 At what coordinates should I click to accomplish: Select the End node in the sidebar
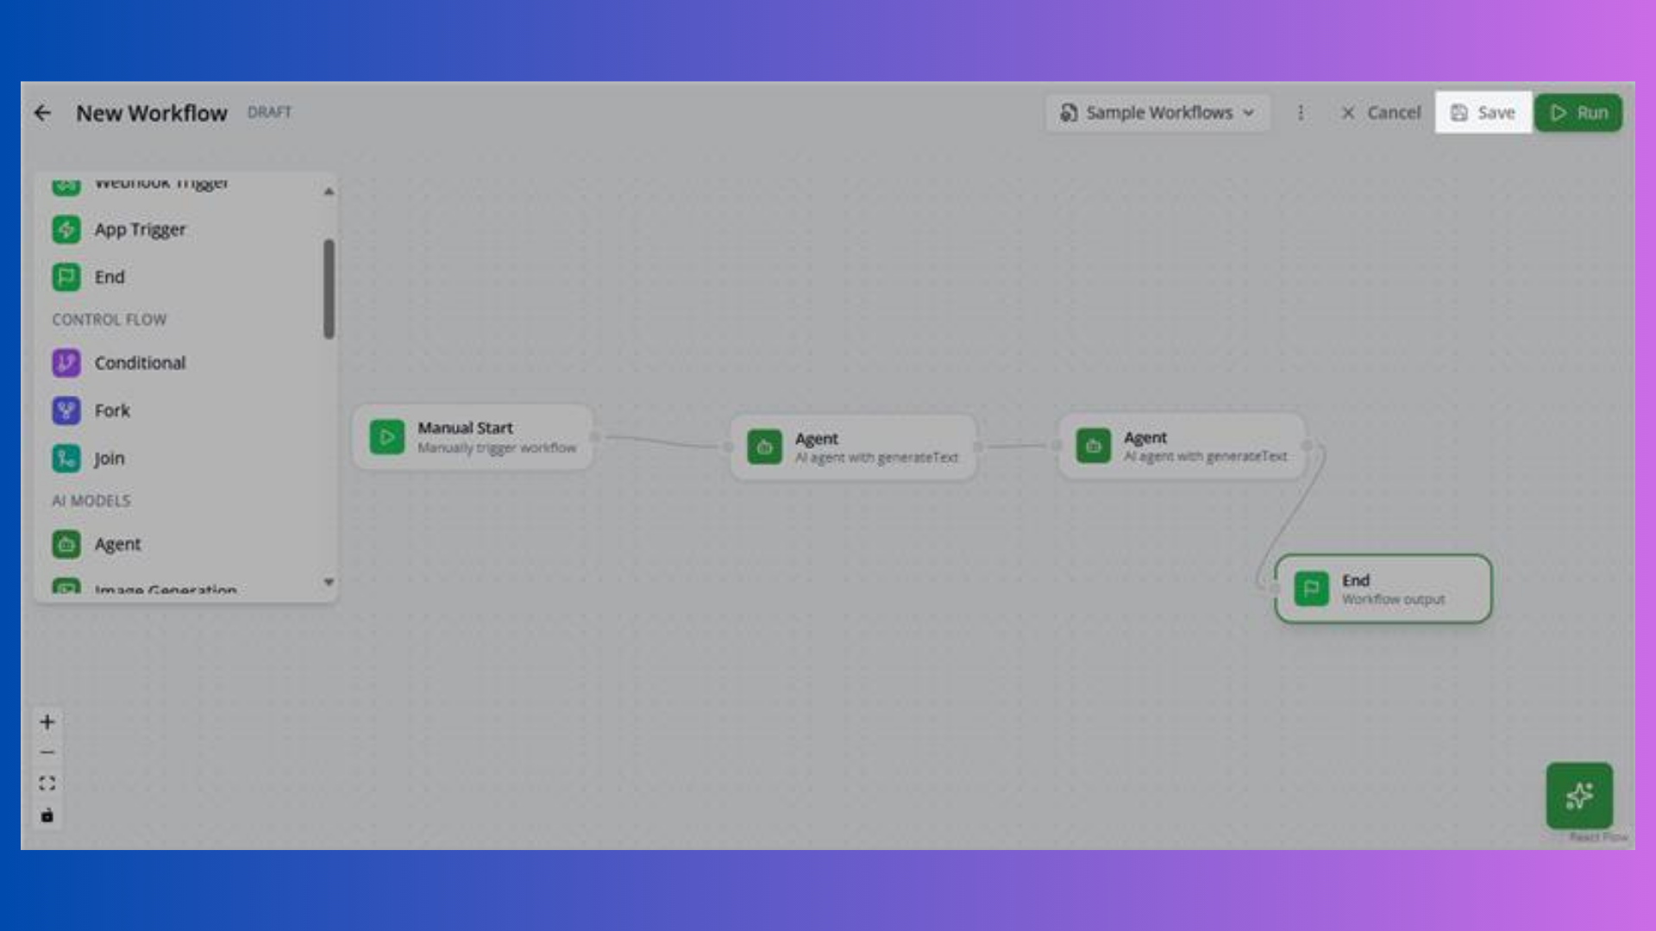[110, 277]
